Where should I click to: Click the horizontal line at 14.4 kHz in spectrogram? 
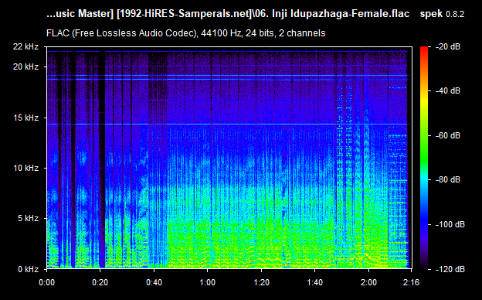tap(228, 124)
